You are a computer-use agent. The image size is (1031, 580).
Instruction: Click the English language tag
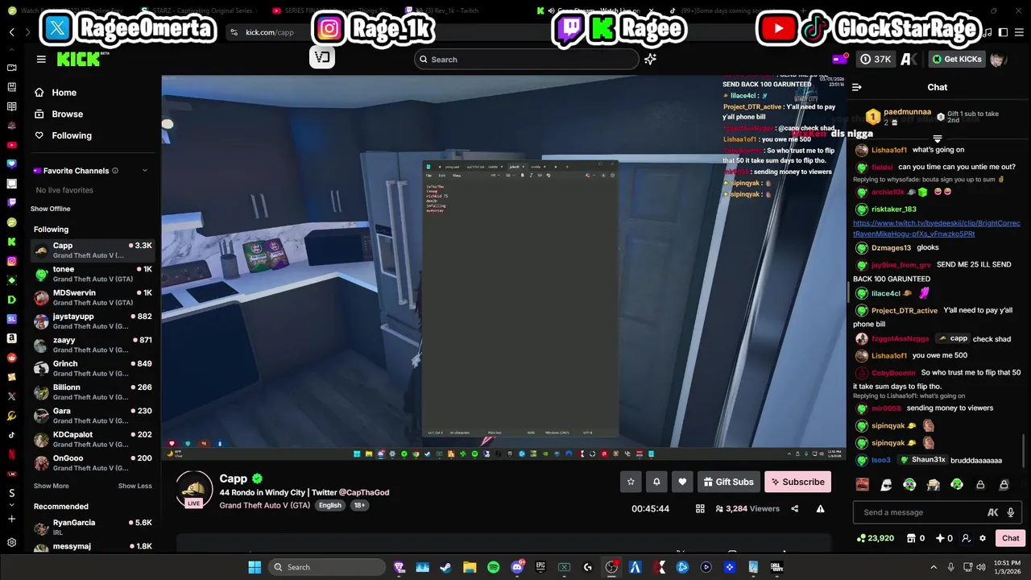click(329, 505)
